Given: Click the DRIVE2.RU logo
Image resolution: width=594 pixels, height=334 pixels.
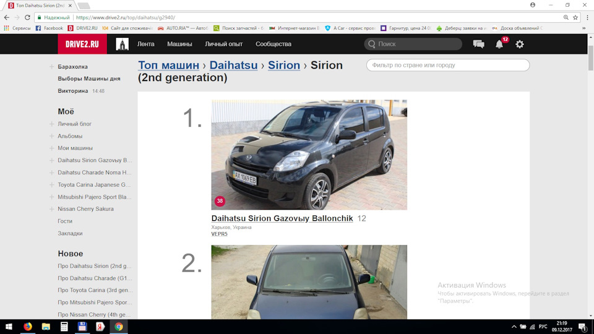Looking at the screenshot, I should pos(82,44).
